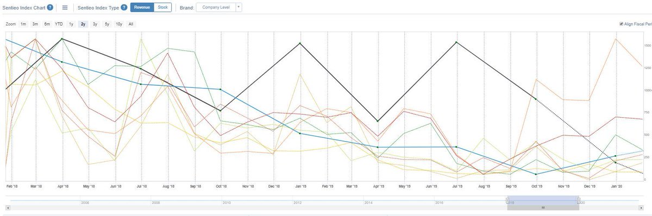Click the black line peak at Apr '18
This screenshot has height=216, width=652.
(62, 39)
